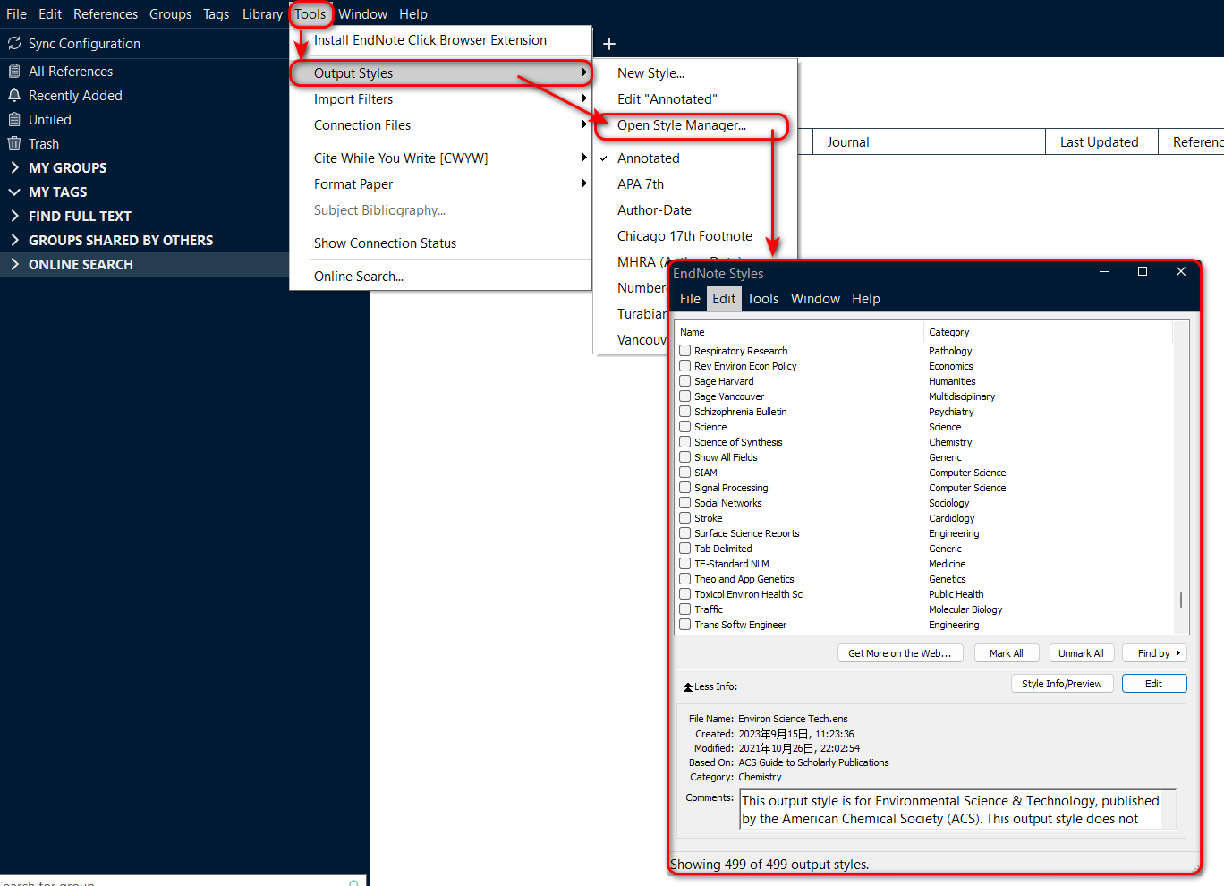The height and width of the screenshot is (886, 1224).
Task: Expand the MY GROUPS section
Action: pyautogui.click(x=14, y=167)
